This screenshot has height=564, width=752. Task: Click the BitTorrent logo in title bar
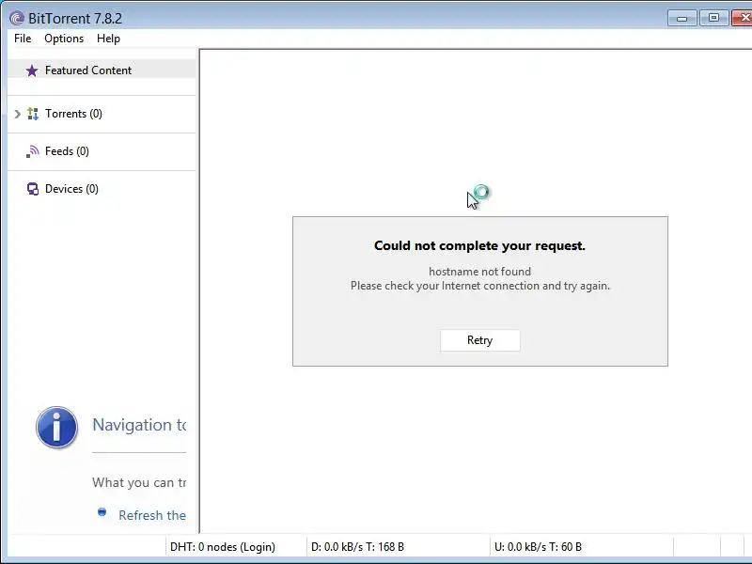(x=17, y=18)
